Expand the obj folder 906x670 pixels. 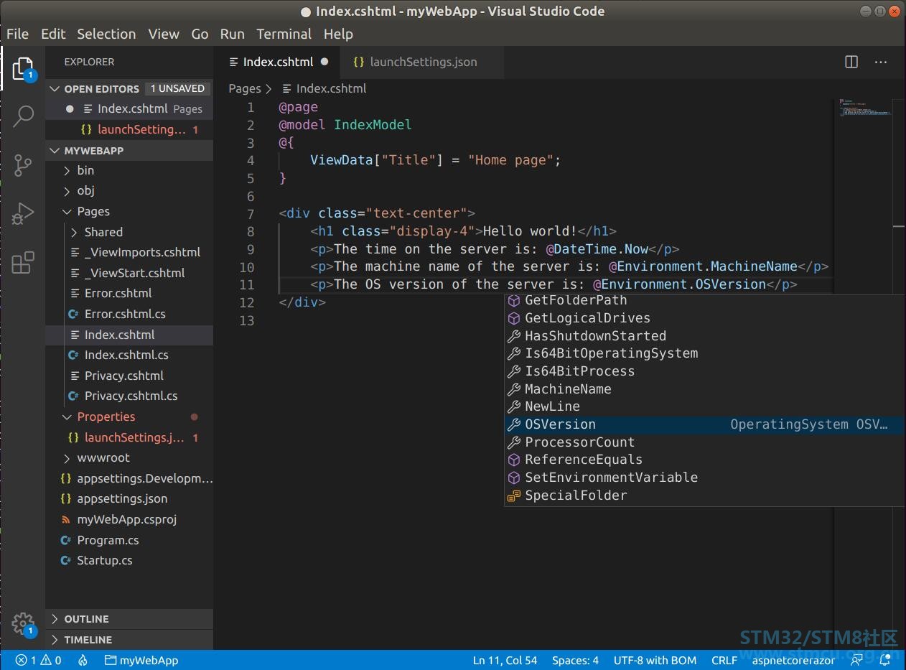click(129, 190)
